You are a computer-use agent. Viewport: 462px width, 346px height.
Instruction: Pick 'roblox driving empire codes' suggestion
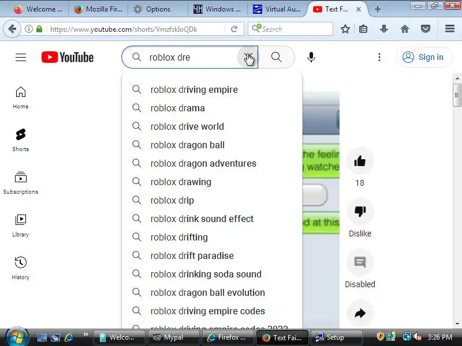[211, 311]
